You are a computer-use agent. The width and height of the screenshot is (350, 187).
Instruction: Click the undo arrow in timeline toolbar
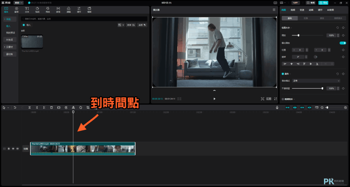pyautogui.click(x=15, y=107)
